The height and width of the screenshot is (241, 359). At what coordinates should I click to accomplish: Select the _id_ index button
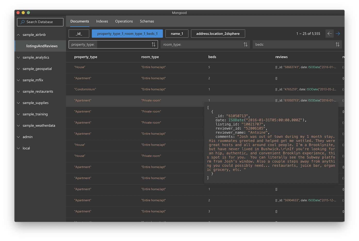coord(79,34)
